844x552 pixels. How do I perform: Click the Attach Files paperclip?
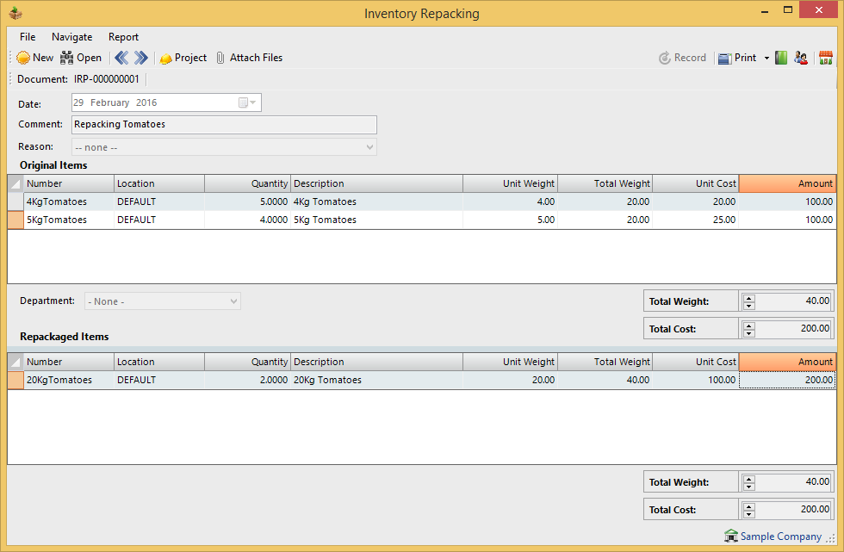221,58
